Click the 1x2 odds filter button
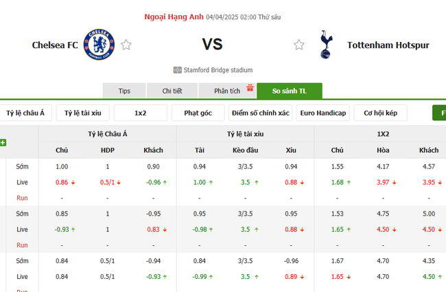This screenshot has width=446, height=292. click(140, 113)
